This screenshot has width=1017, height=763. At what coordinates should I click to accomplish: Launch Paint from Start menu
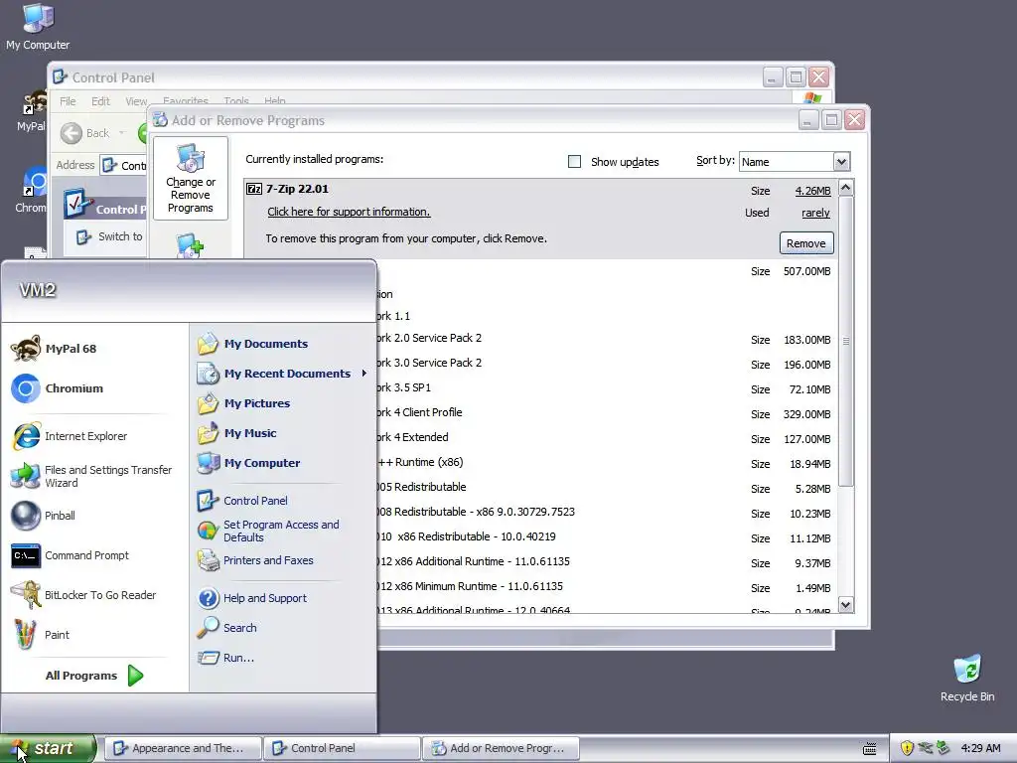point(40,635)
